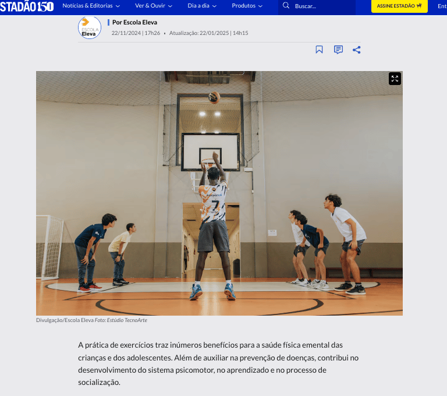Open the Estadão 150 logo homepage

point(27,6)
